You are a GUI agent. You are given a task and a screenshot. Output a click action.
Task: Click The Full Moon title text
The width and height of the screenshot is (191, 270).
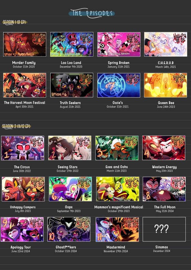(x=164, y=207)
